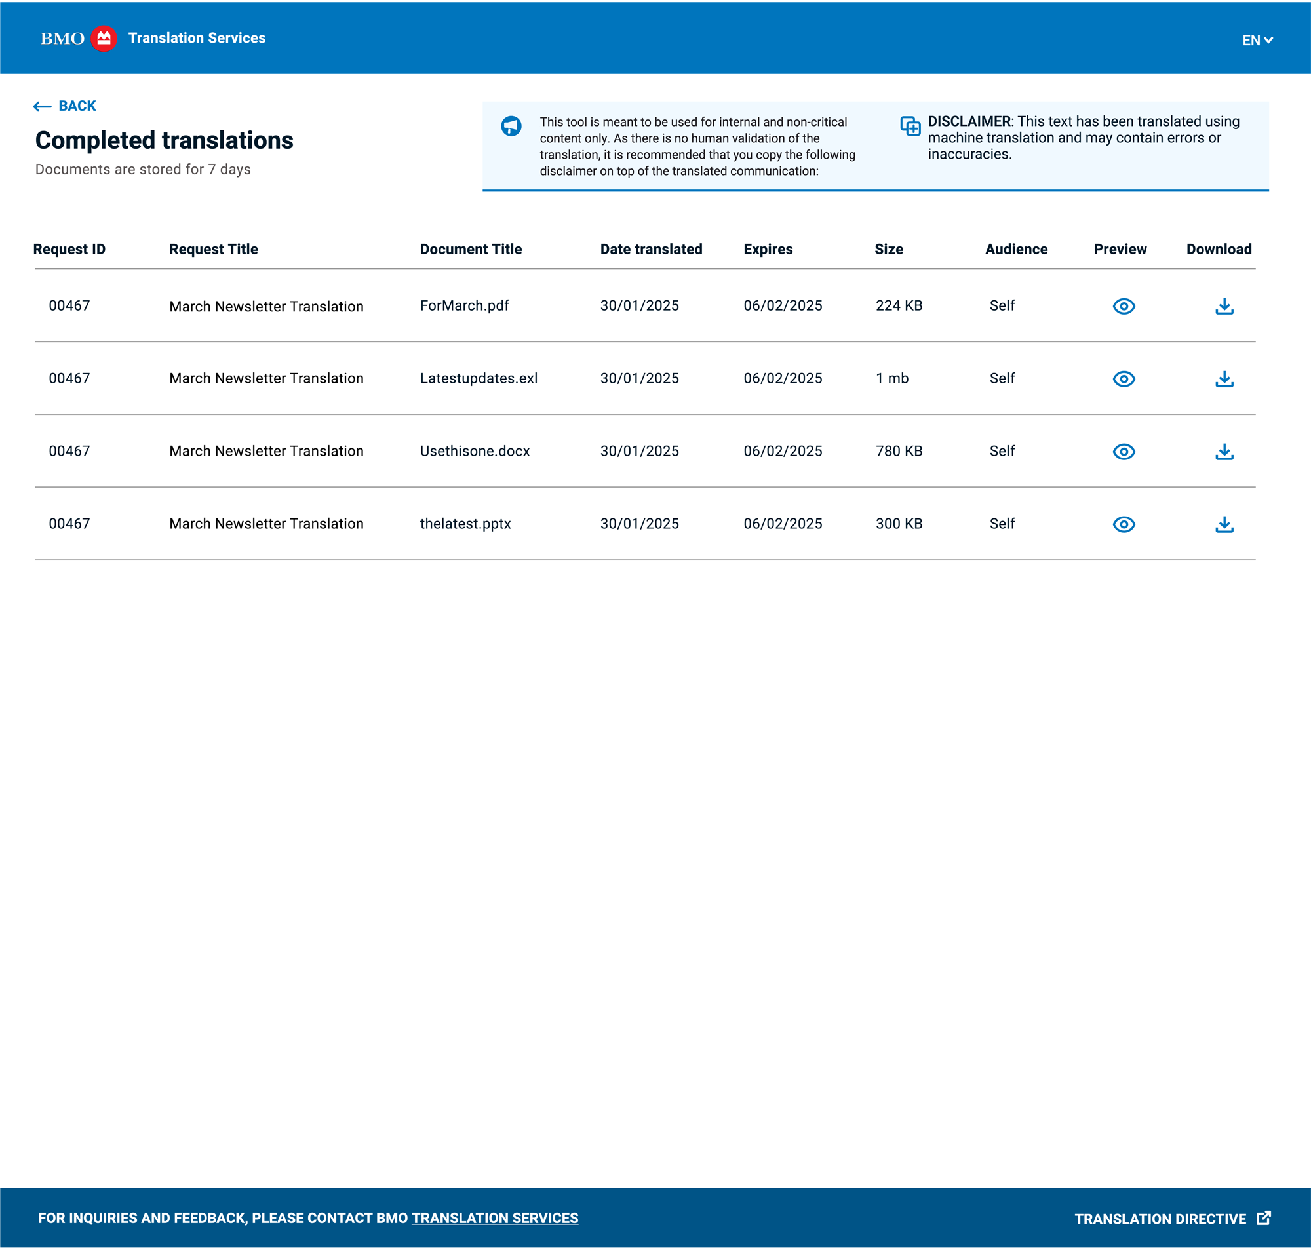Preview the ForMarch.pdf document
Image resolution: width=1311 pixels, height=1248 pixels.
tap(1124, 306)
